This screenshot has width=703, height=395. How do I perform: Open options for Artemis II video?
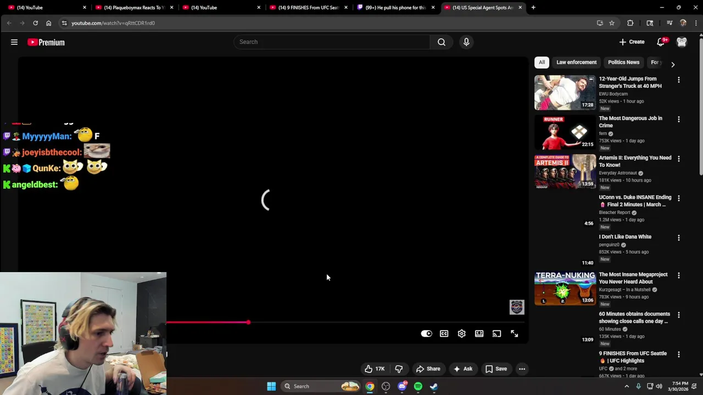[679, 159]
